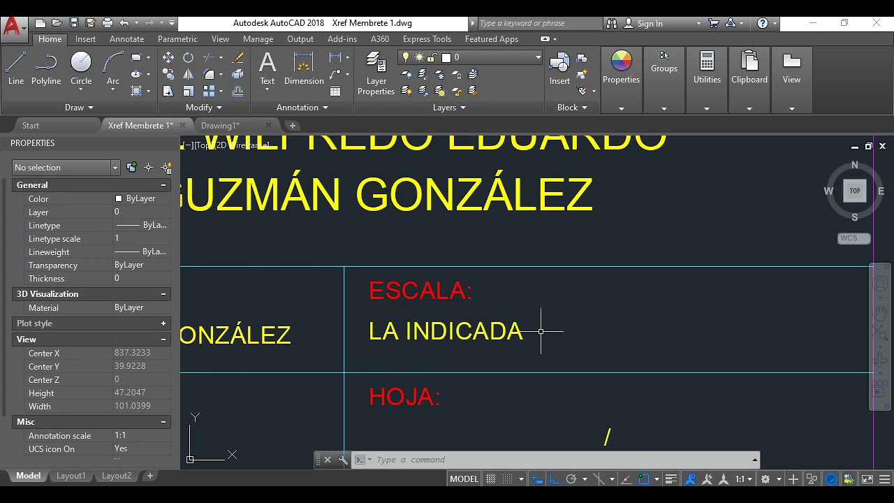Collapse the General section in Properties

163,185
